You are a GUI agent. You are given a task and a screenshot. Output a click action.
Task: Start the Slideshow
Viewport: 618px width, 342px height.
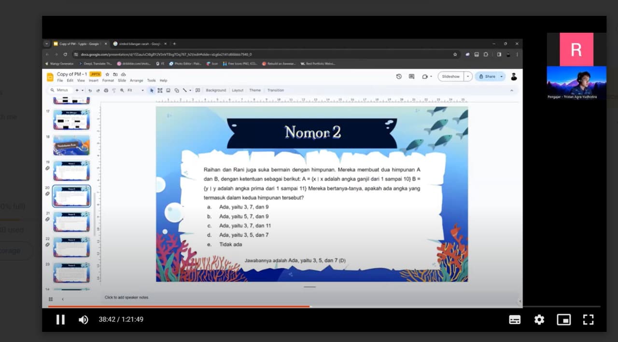(451, 76)
